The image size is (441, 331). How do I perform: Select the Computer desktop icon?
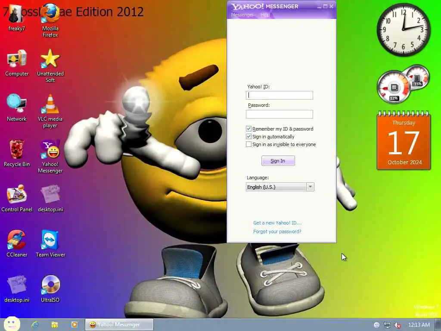click(17, 63)
